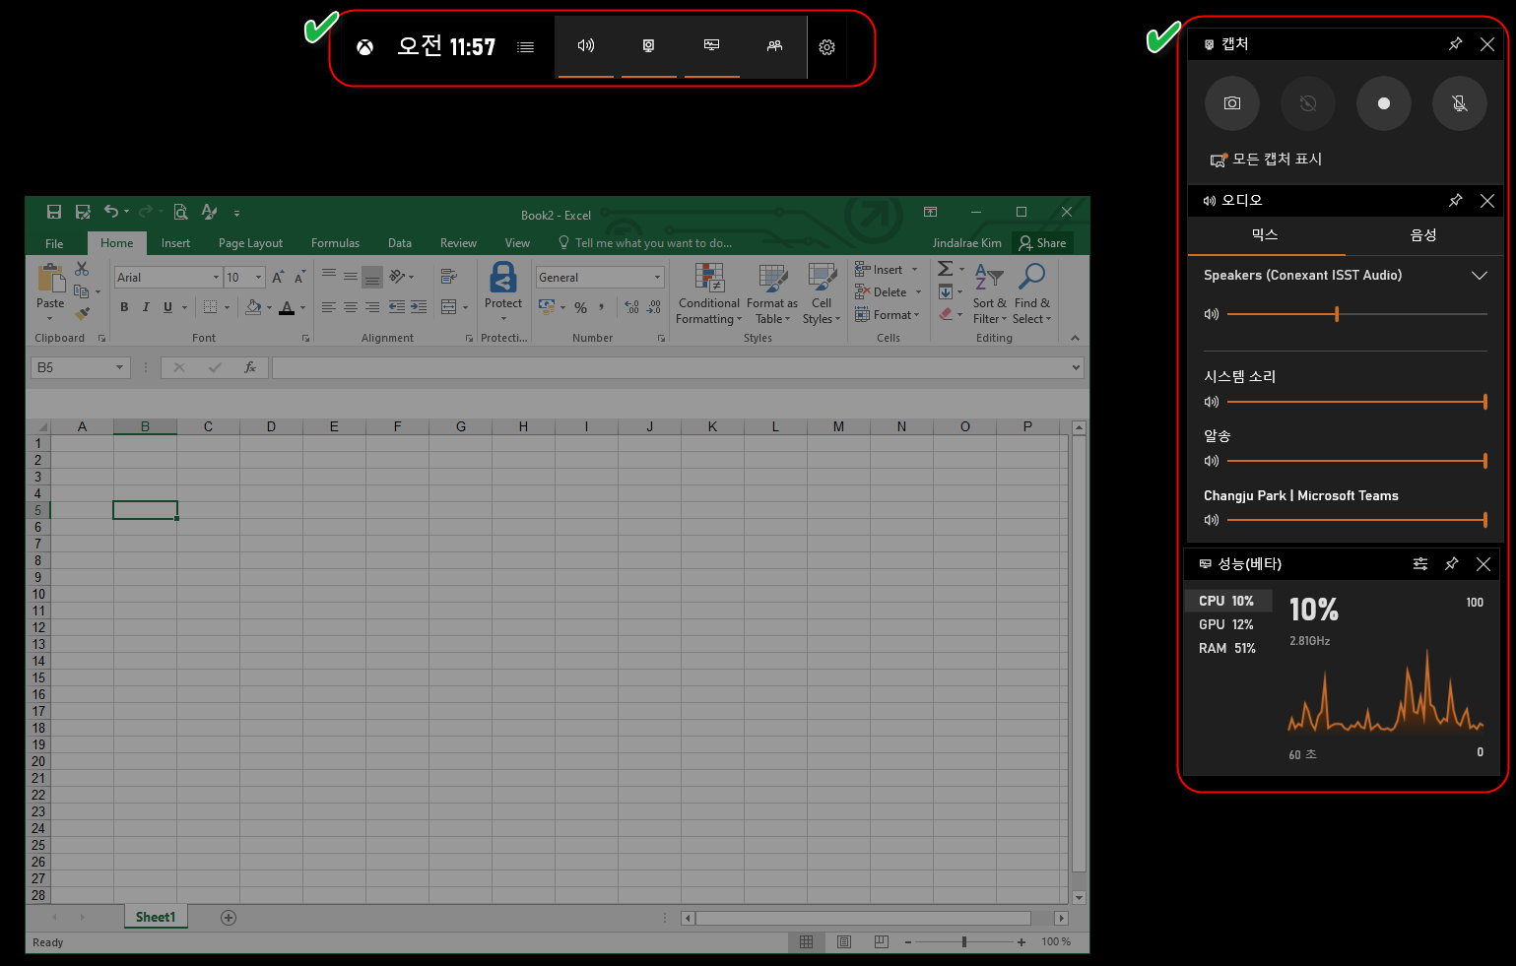The image size is (1516, 966).
Task: Select the RAM 51% performance row
Action: [1227, 648]
